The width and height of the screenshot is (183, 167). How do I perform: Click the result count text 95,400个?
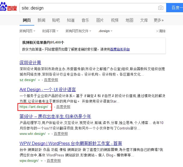tap(57, 42)
